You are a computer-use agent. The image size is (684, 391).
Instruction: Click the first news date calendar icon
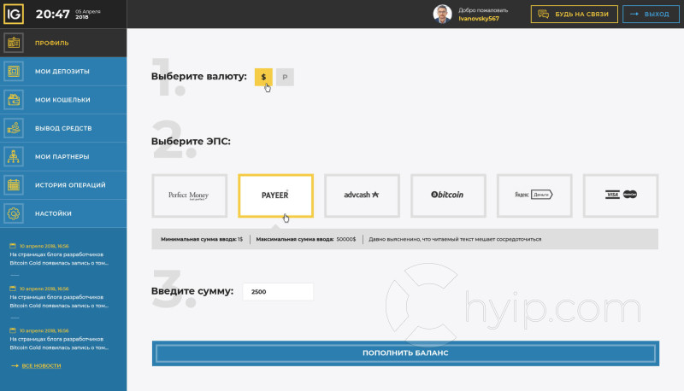[13, 246]
